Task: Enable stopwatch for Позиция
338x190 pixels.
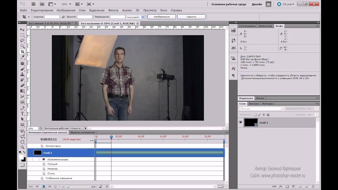Action: [44, 164]
